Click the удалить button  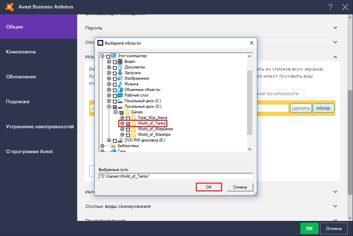point(301,108)
